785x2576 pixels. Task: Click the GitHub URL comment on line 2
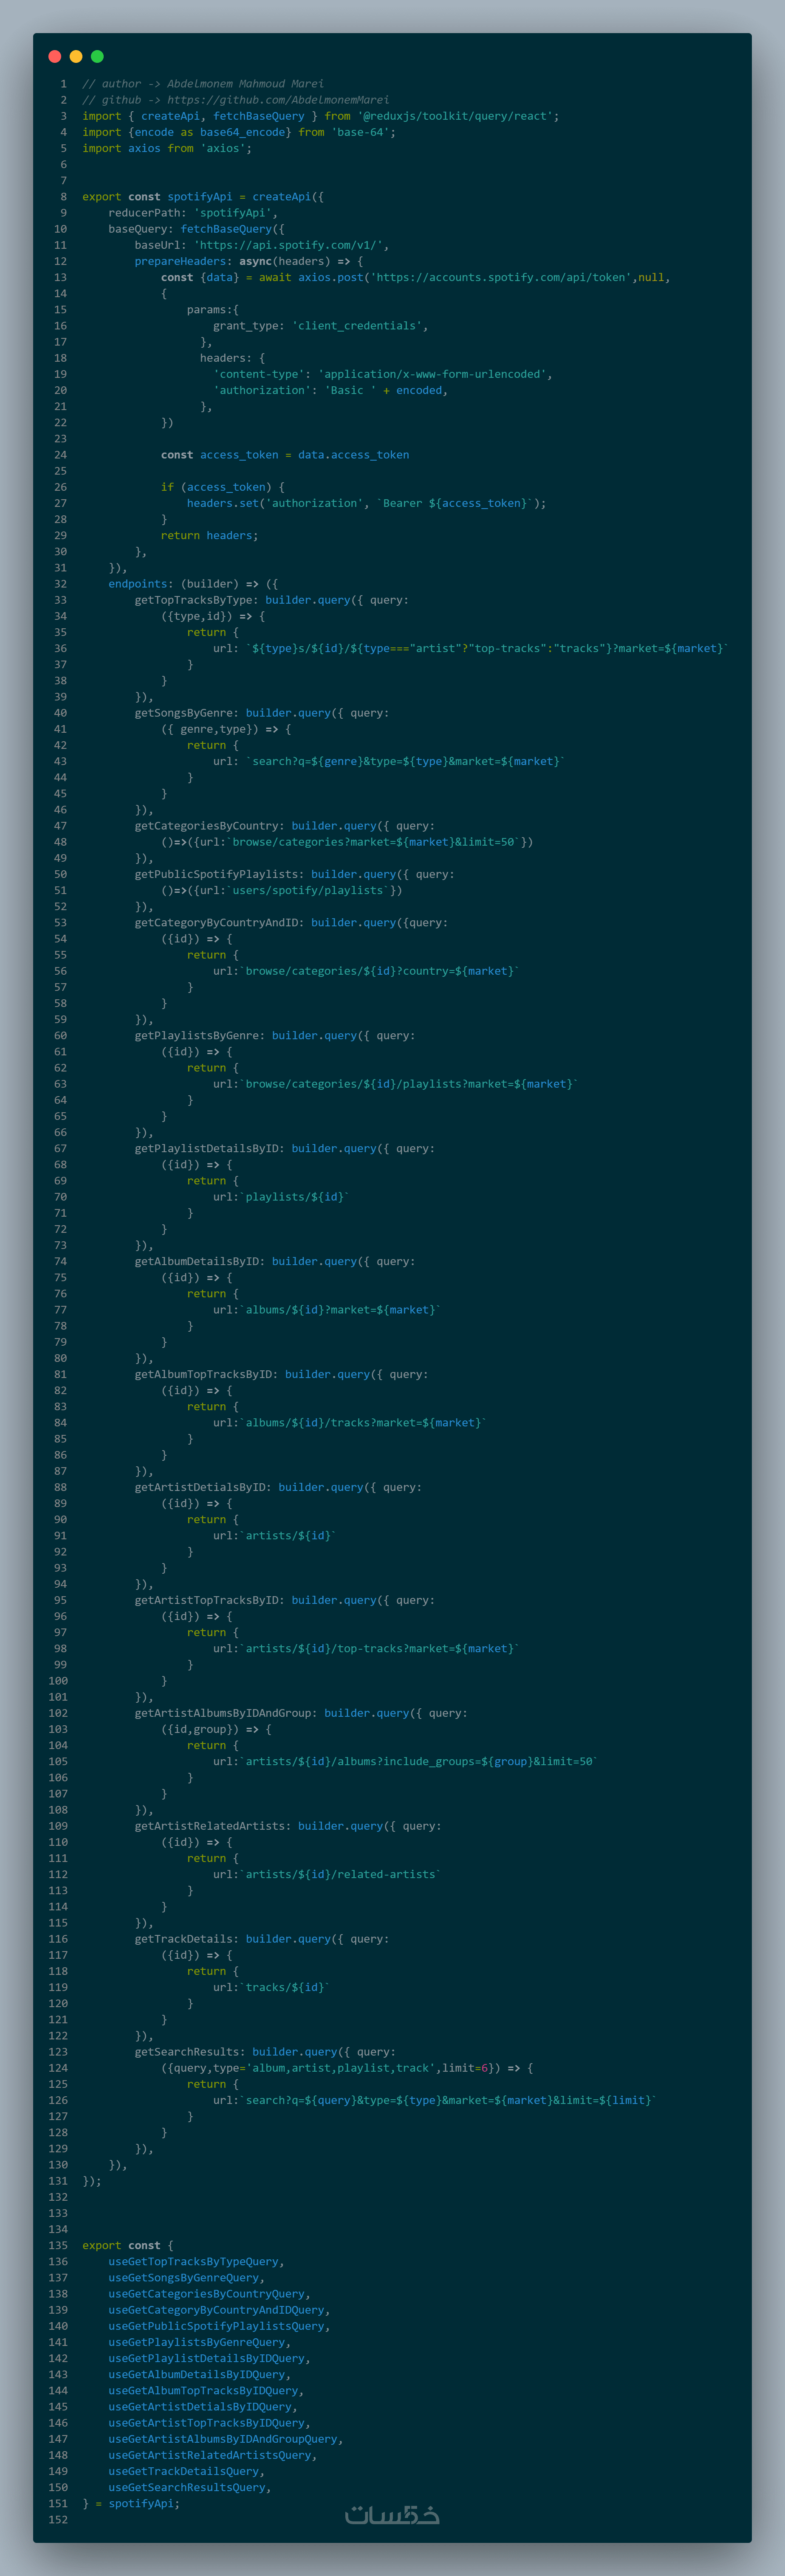point(236,100)
